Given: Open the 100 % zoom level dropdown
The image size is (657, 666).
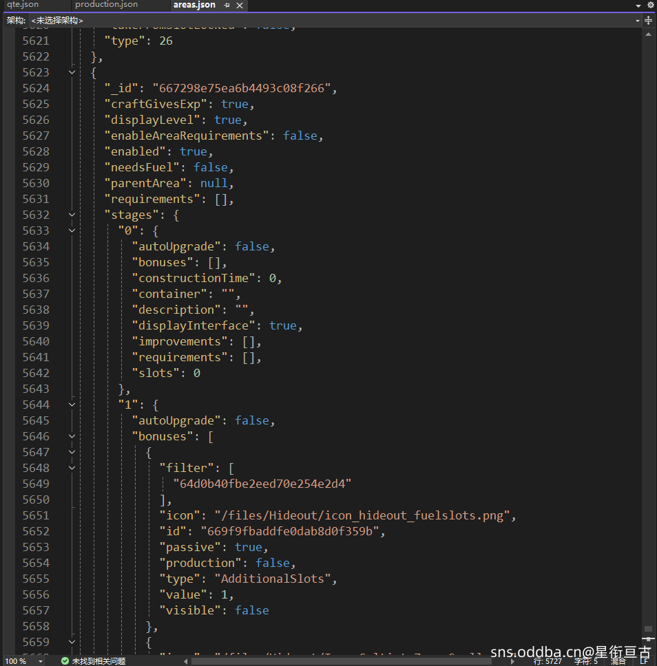Looking at the screenshot, I should [x=40, y=661].
